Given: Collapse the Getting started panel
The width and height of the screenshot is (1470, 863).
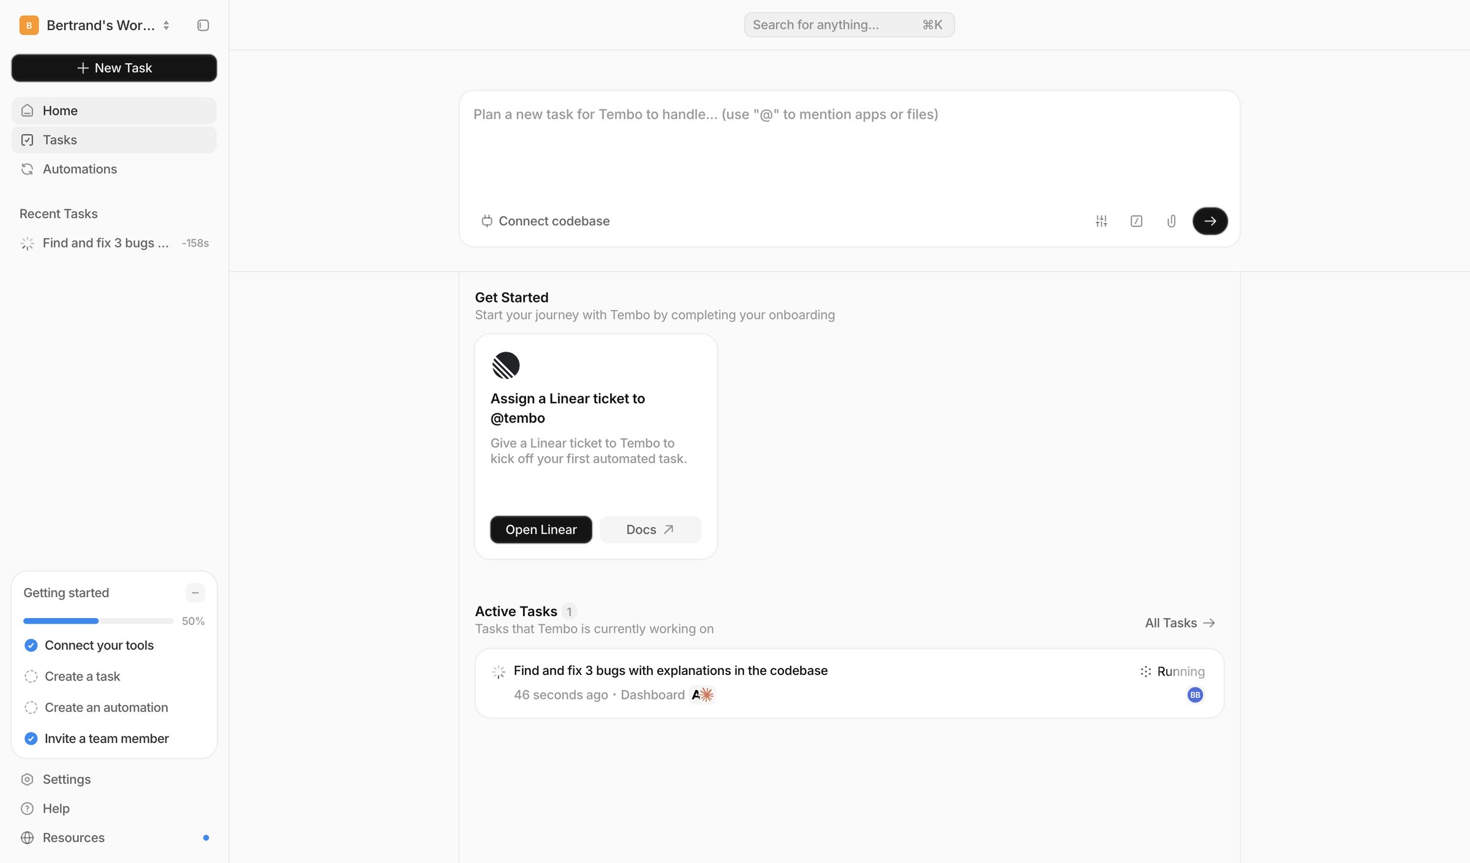Looking at the screenshot, I should click(x=195, y=593).
